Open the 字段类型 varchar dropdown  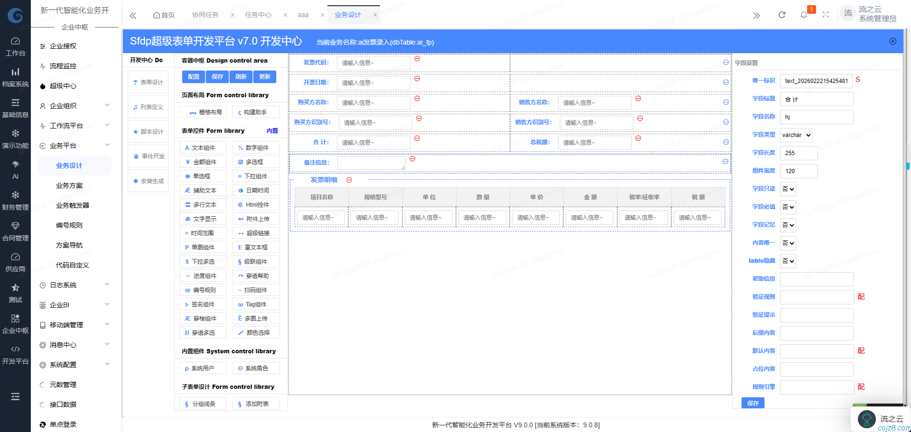pos(796,135)
